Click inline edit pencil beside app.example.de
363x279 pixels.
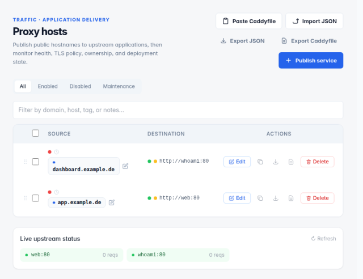112,202
